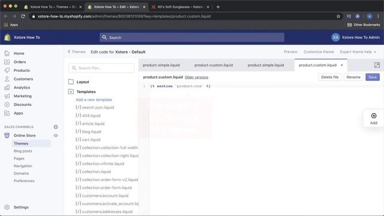Click Add a new template link
The image size is (384, 216).
point(94,100)
